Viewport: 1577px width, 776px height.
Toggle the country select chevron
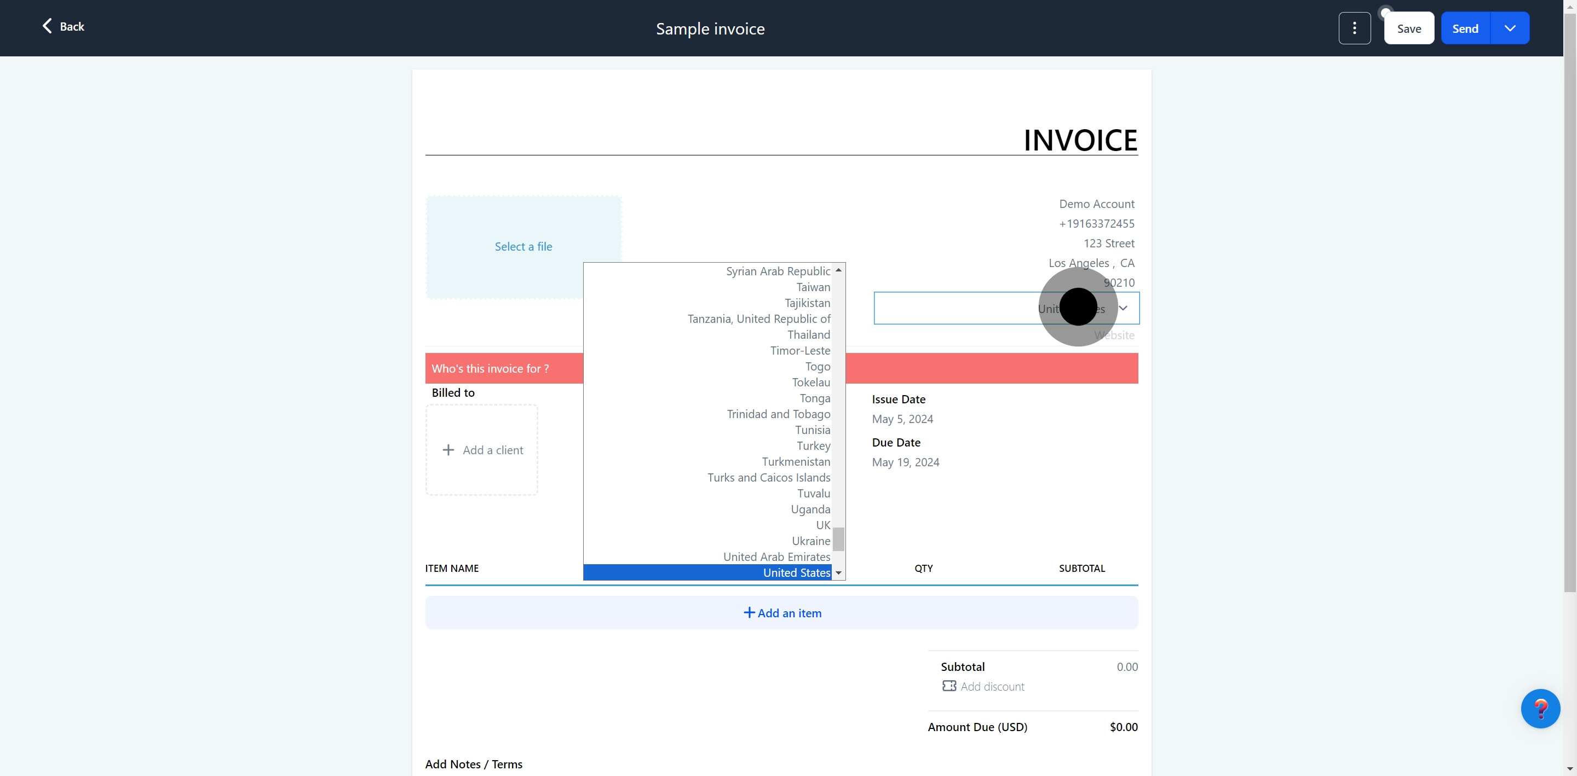(1123, 308)
